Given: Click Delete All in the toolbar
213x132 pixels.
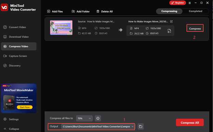Looking at the screenshot, I should tap(104, 12).
